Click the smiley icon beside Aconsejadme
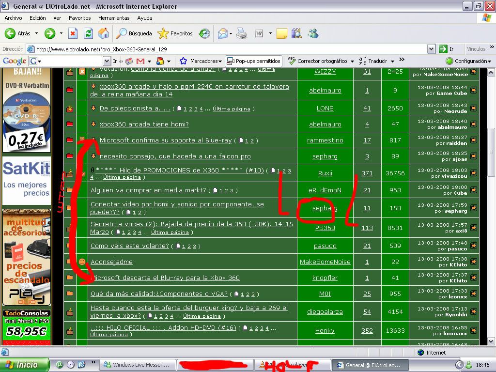Viewport: 496px width, 372px height. coord(82,262)
